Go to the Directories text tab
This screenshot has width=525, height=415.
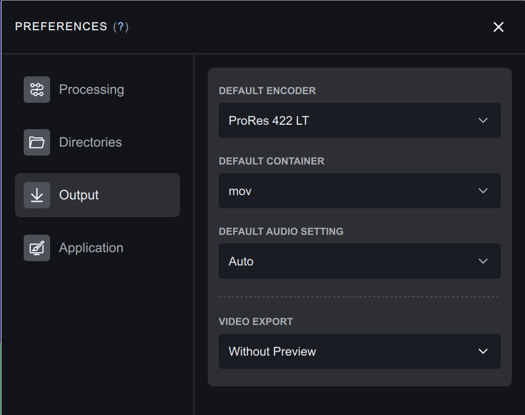click(x=90, y=142)
